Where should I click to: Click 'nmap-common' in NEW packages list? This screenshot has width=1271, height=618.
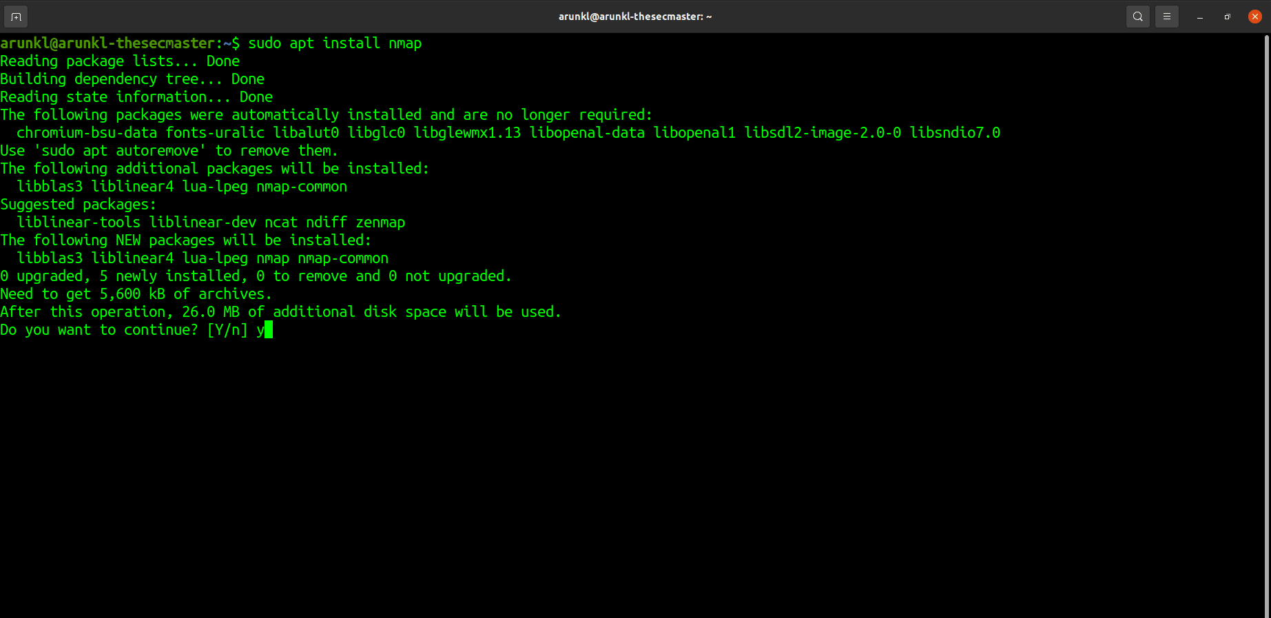tap(343, 258)
